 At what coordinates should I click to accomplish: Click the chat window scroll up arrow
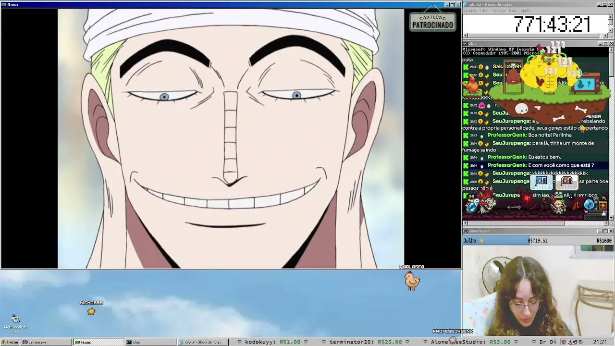coord(611,49)
